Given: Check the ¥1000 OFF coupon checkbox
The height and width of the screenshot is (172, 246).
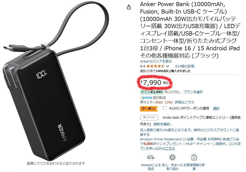Looking at the screenshot, I should [x=165, y=108].
